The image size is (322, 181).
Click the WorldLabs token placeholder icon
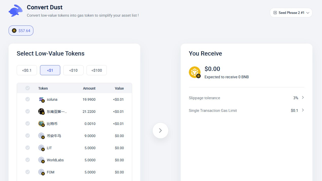(x=42, y=160)
